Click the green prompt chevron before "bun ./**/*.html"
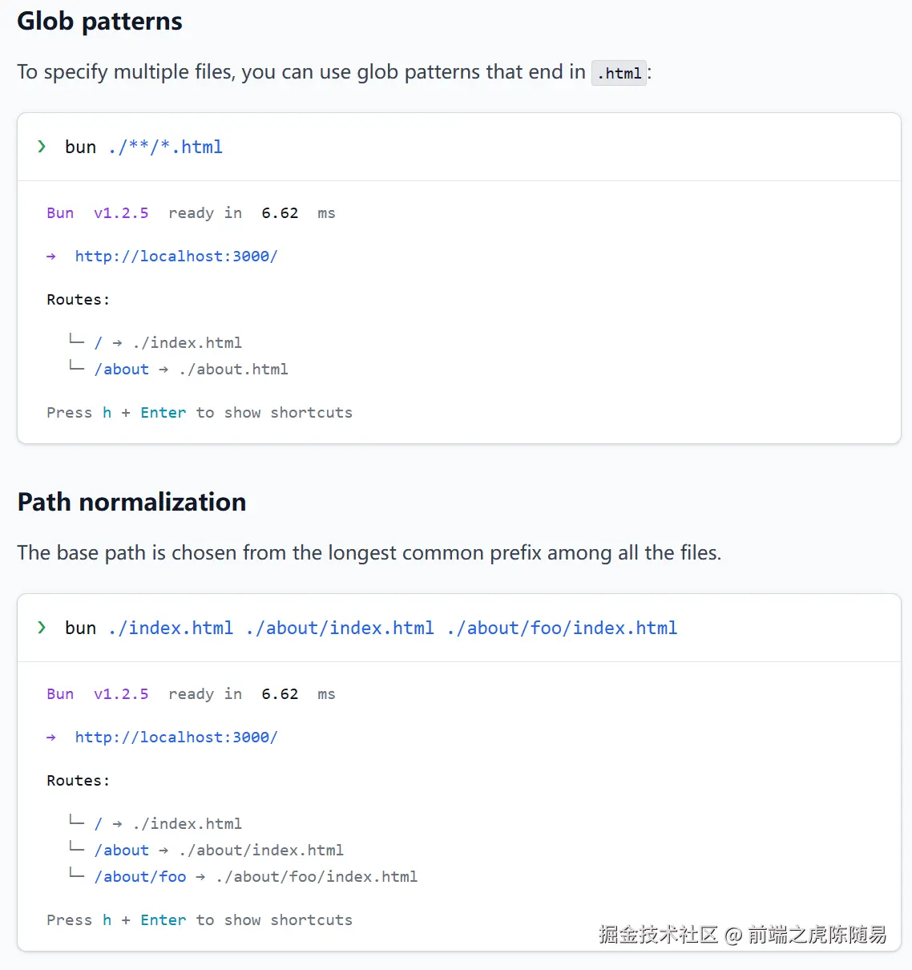The width and height of the screenshot is (912, 970). click(42, 147)
